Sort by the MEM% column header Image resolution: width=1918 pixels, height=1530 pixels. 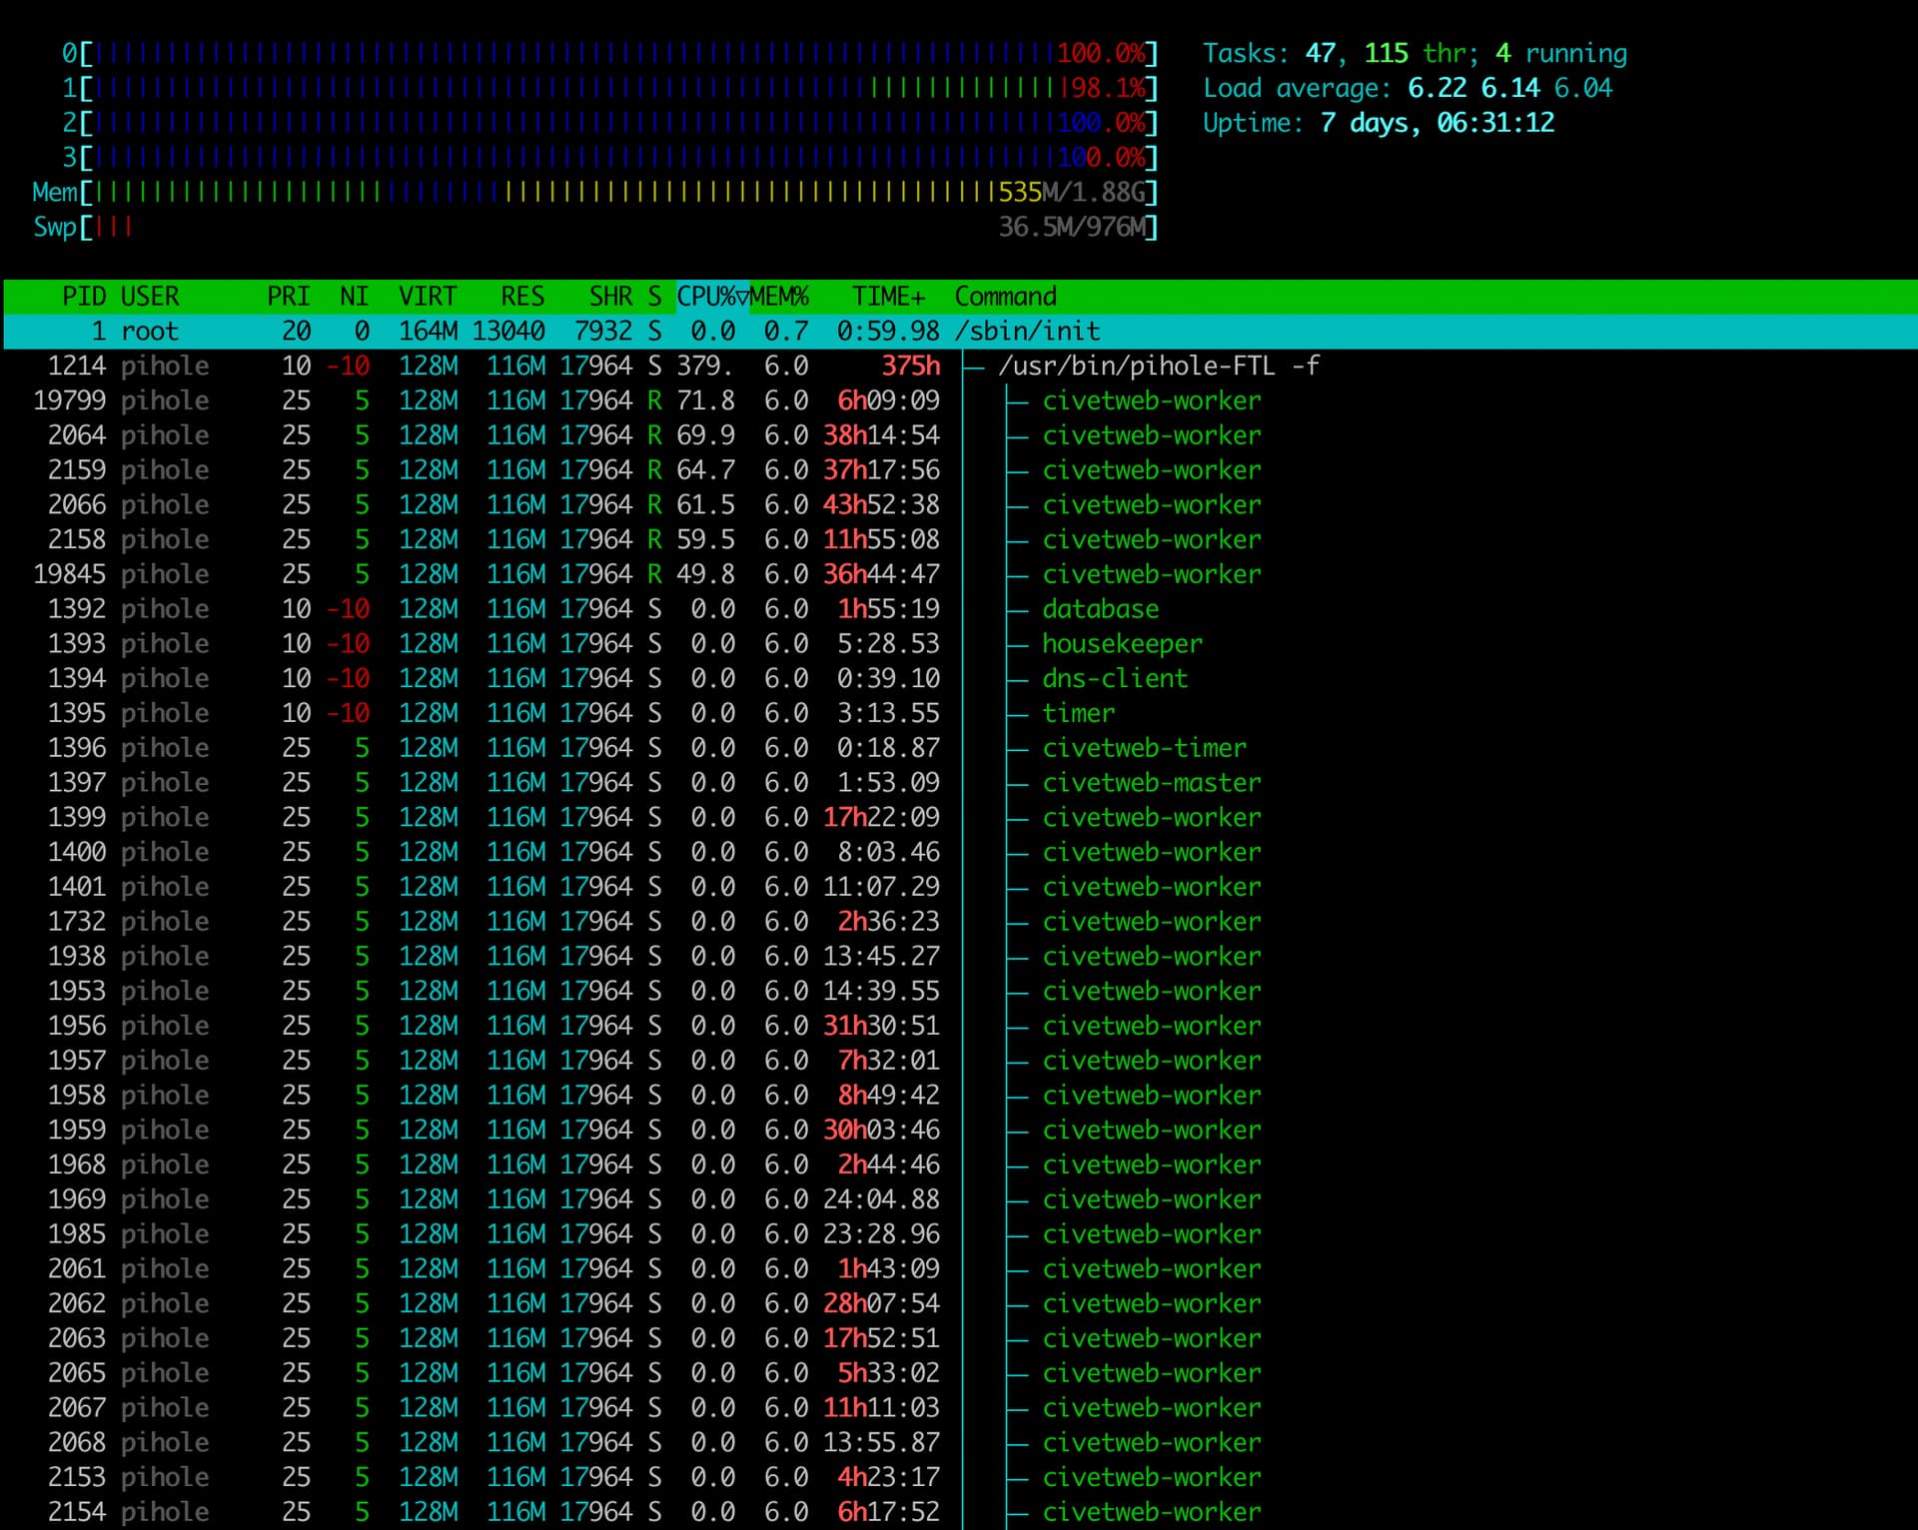780,297
